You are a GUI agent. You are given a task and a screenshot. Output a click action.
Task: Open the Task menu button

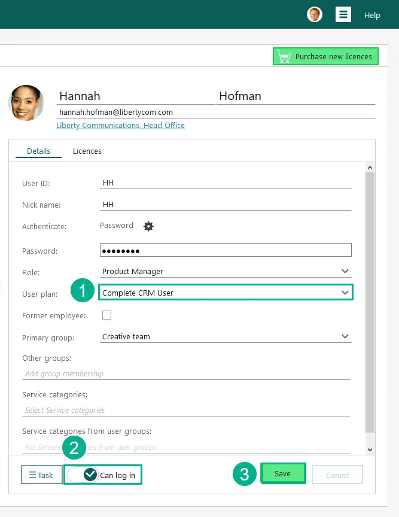[41, 475]
